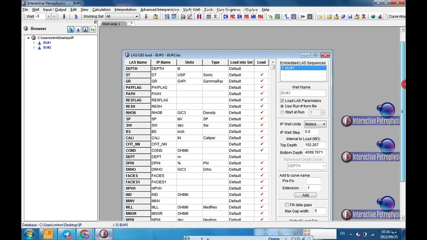Click the LAS Name column header

click(138, 62)
